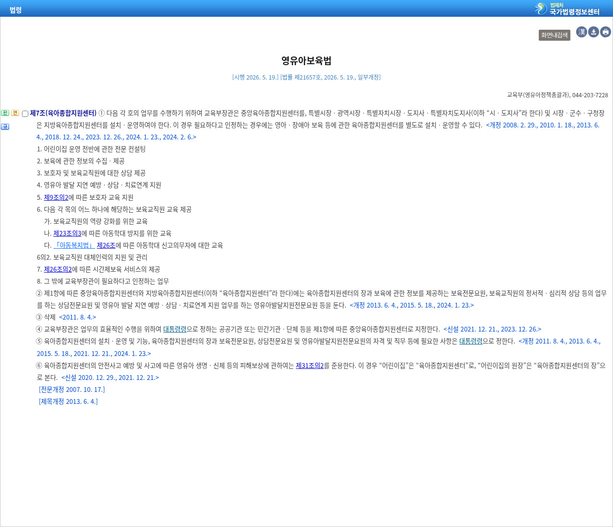Click the 국가법령정보센터 logo
The image size is (613, 527).
(x=567, y=9)
